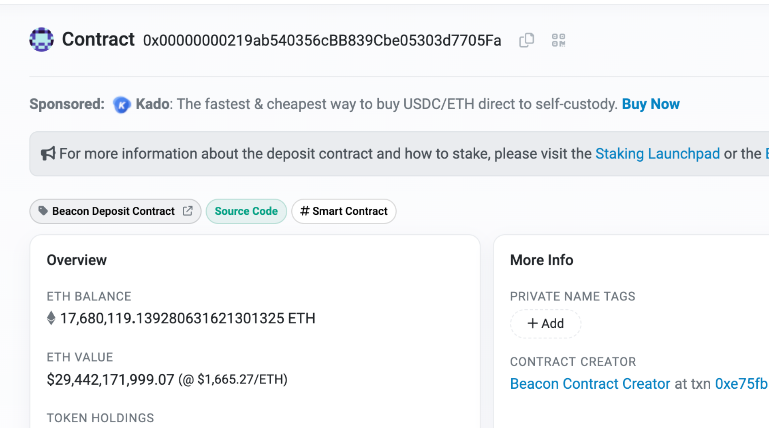769x428 pixels.
Task: Click the Kado sponsor name
Action: click(152, 104)
